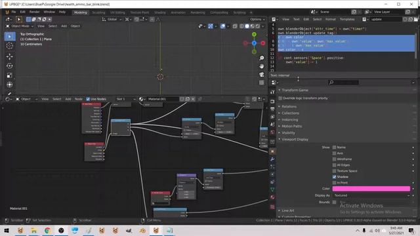Open the Slot 1 material slot dropdown
420x236 pixels.
[x=125, y=99]
